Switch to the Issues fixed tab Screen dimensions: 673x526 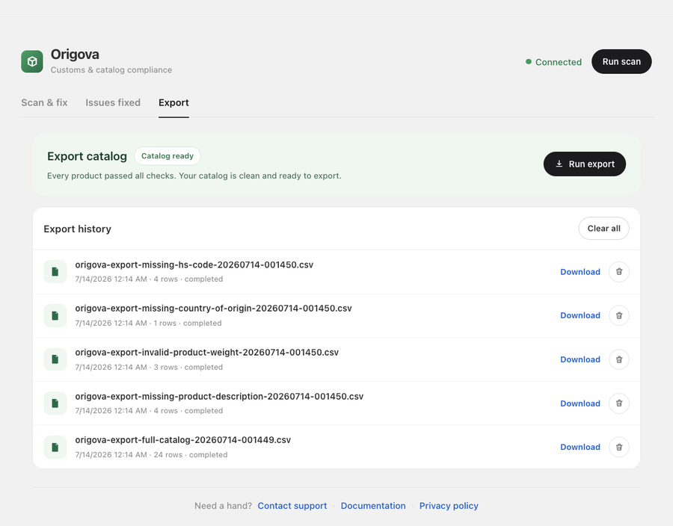(x=113, y=102)
